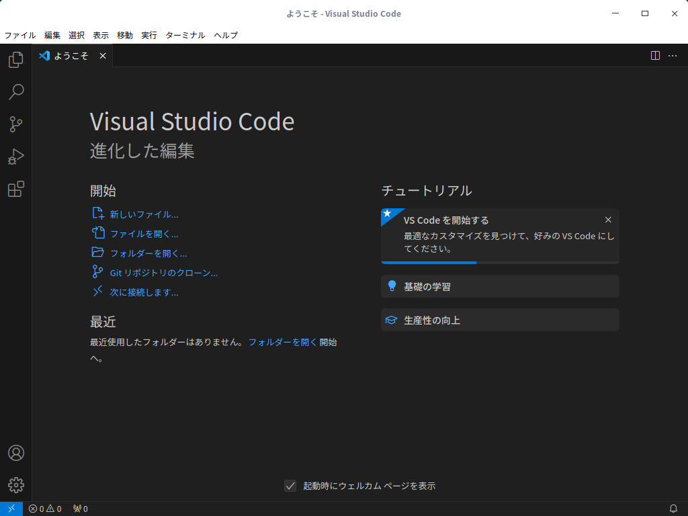Open the Accounts icon in activity bar
The width and height of the screenshot is (688, 516).
(16, 453)
